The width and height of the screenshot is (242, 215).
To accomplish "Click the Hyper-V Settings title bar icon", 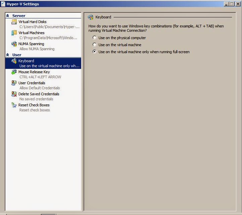I will (x=3, y=4).
